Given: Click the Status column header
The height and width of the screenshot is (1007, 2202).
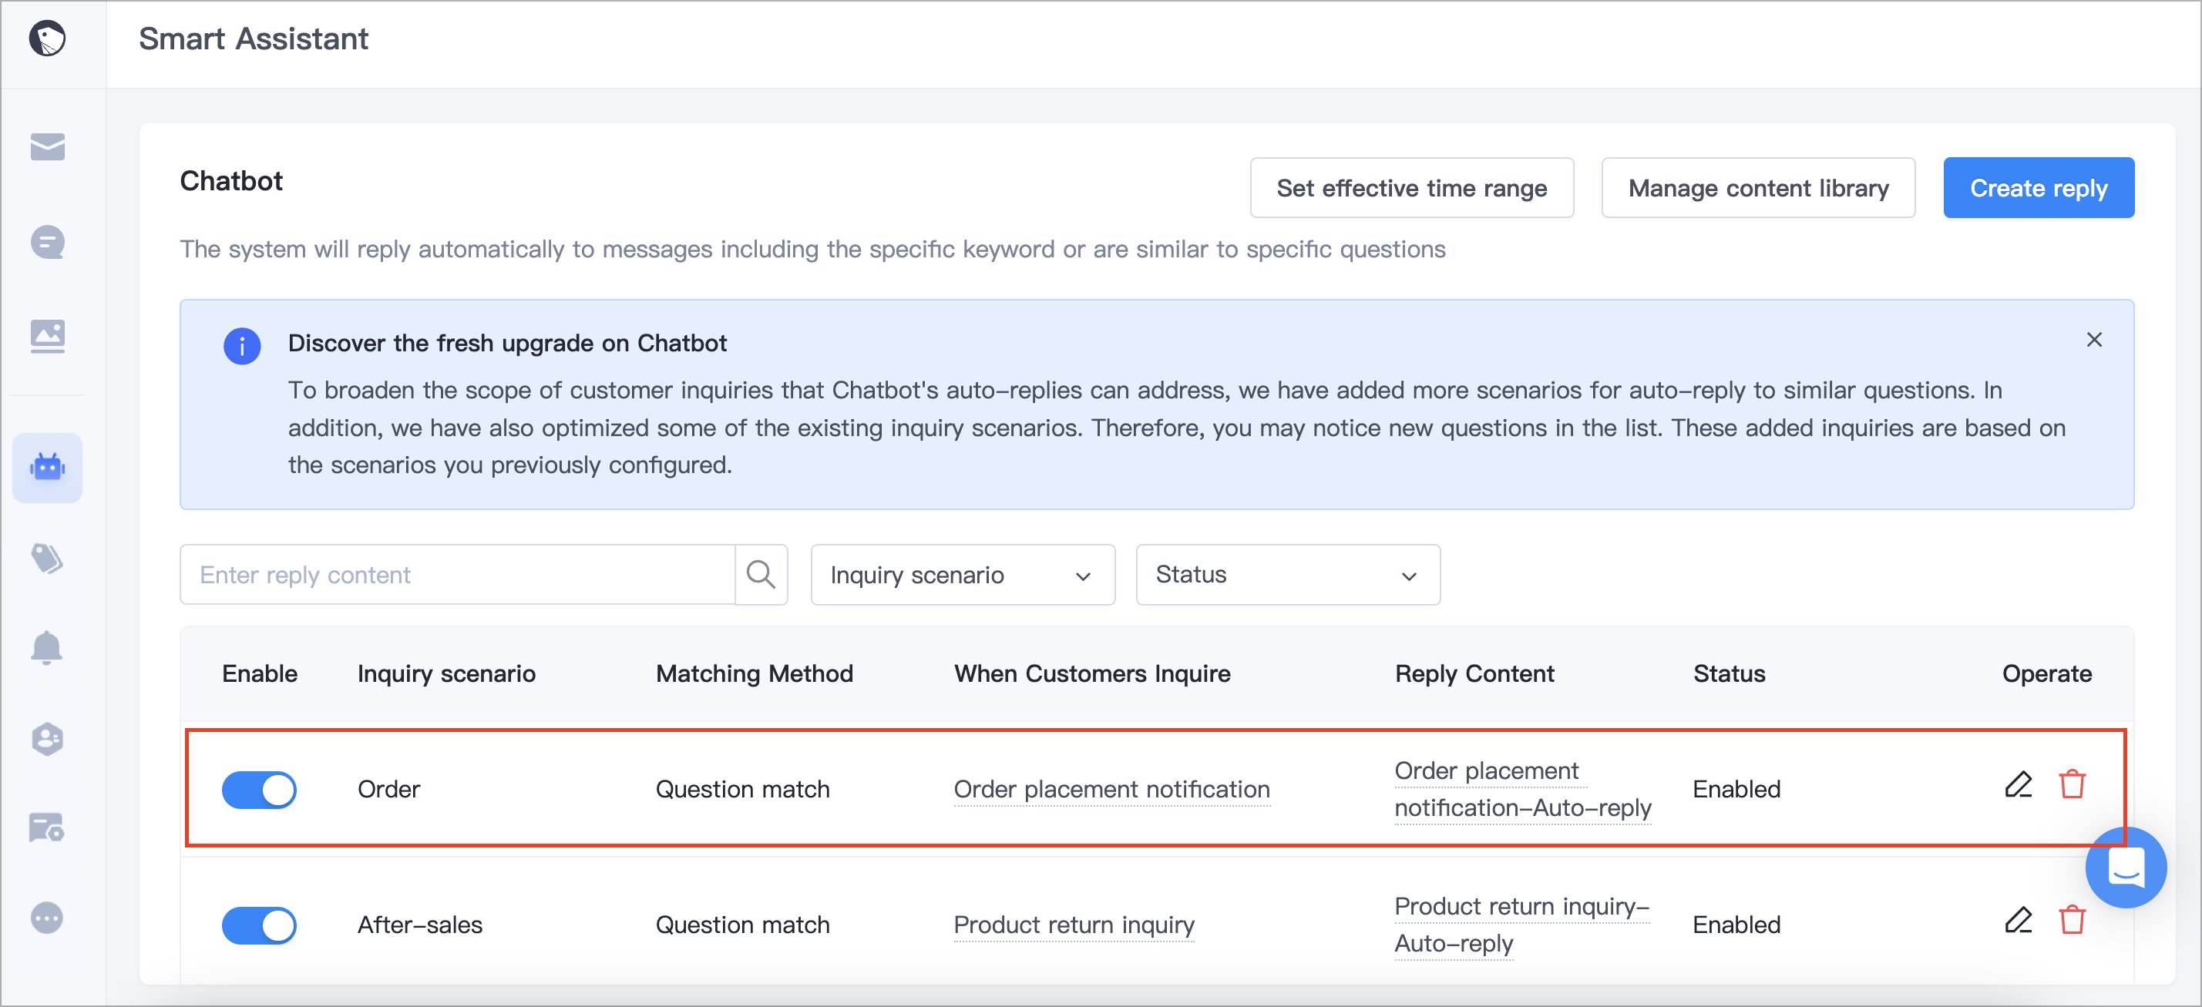Looking at the screenshot, I should tap(1730, 673).
